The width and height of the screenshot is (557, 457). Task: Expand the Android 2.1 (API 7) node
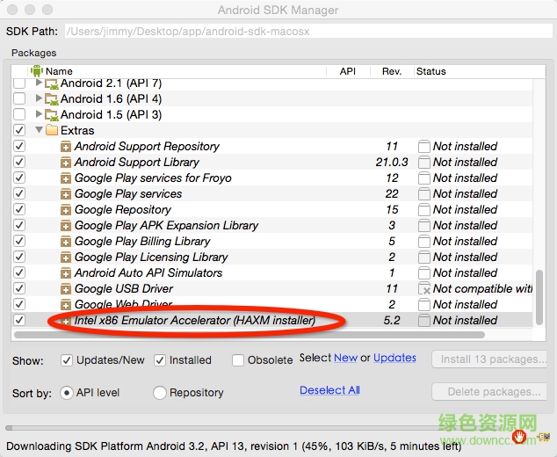pyautogui.click(x=39, y=83)
